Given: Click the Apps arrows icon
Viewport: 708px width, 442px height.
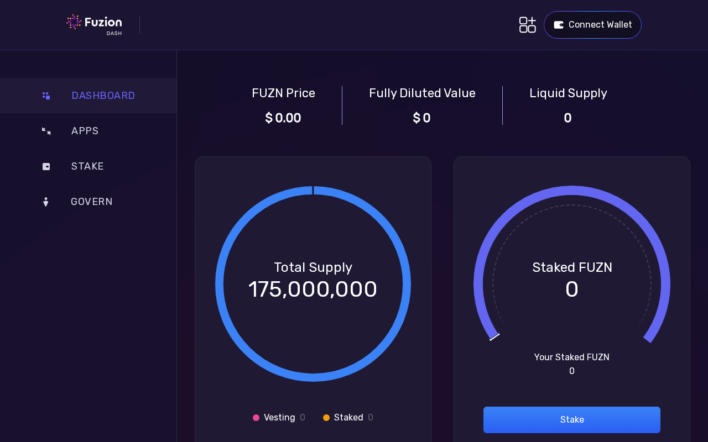Looking at the screenshot, I should [46, 131].
